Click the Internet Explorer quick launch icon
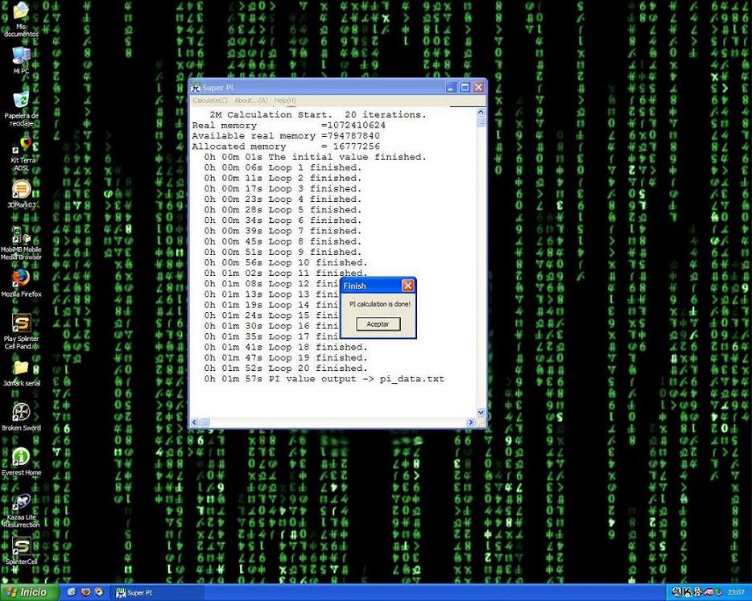The height and width of the screenshot is (601, 752). click(72, 592)
